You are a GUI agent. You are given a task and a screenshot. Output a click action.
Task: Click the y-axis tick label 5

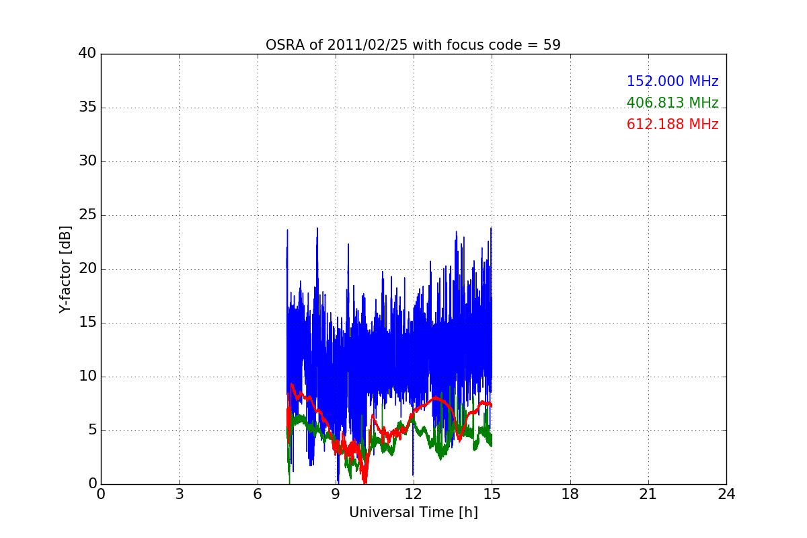[92, 430]
